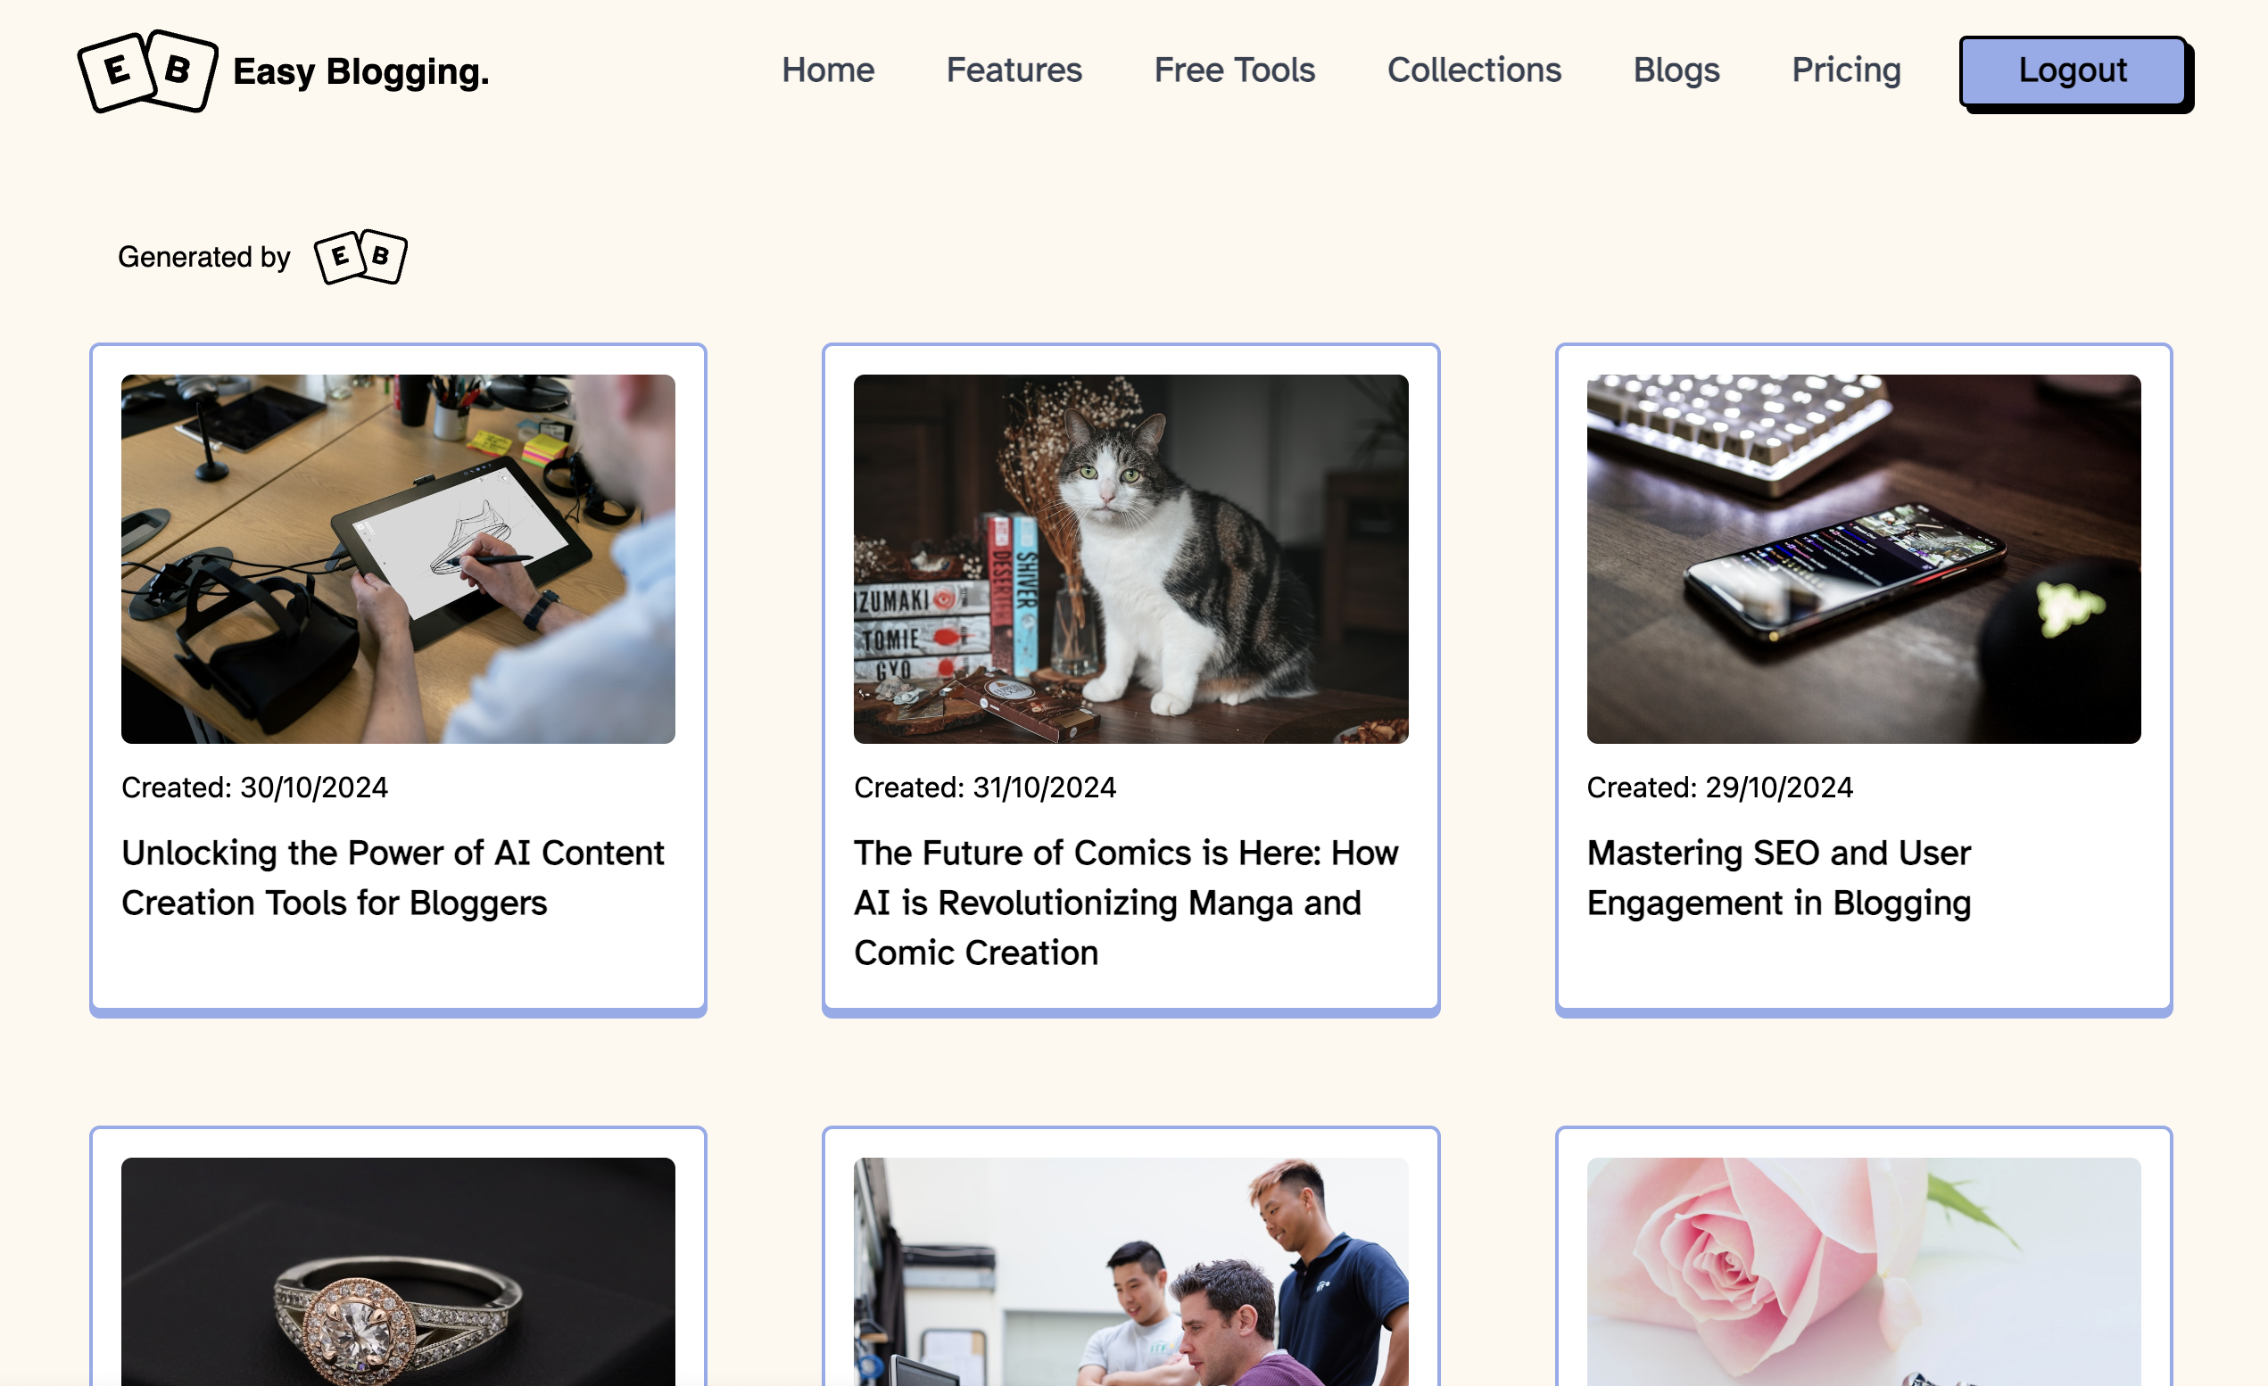
Task: Navigate to Collections
Action: [x=1474, y=70]
